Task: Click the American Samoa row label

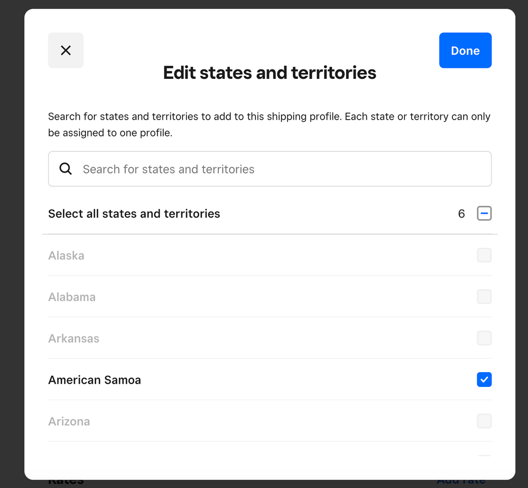Action: click(x=95, y=380)
